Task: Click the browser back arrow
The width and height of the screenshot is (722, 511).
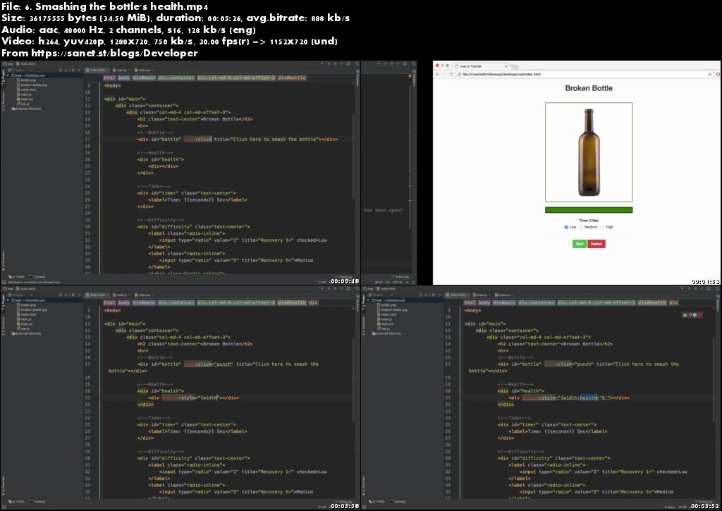Action: pos(437,74)
